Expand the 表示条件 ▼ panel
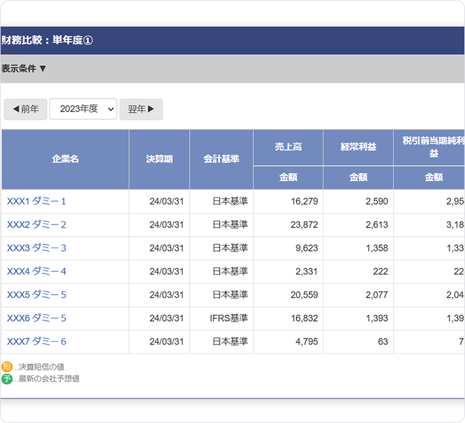 [x=24, y=68]
